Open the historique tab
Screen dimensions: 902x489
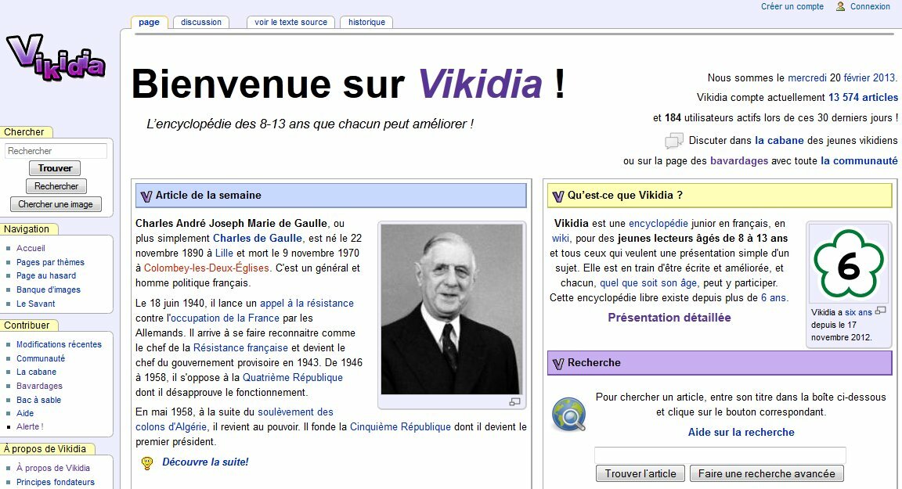367,23
